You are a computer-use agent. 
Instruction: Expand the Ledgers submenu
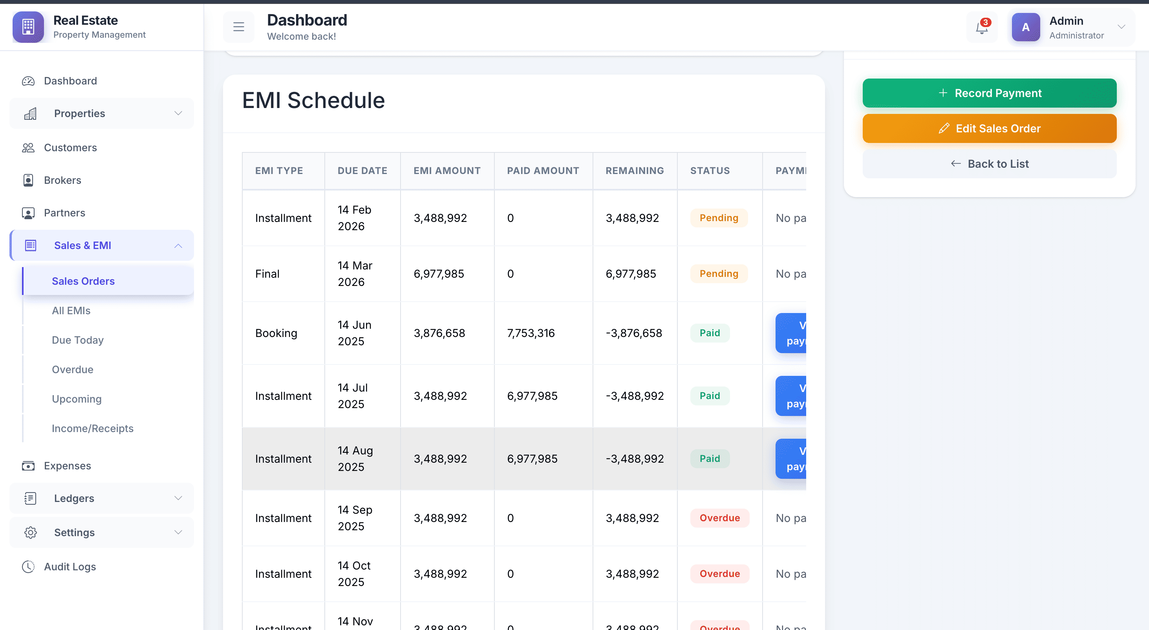point(178,498)
